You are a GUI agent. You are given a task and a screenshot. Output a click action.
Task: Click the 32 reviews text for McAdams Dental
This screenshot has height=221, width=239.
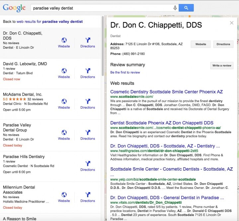coord(35,99)
